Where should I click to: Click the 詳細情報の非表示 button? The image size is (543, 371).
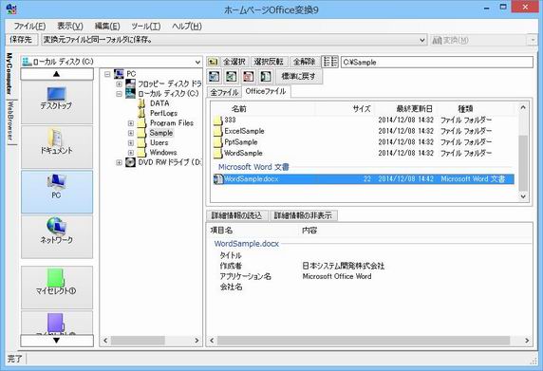point(303,215)
